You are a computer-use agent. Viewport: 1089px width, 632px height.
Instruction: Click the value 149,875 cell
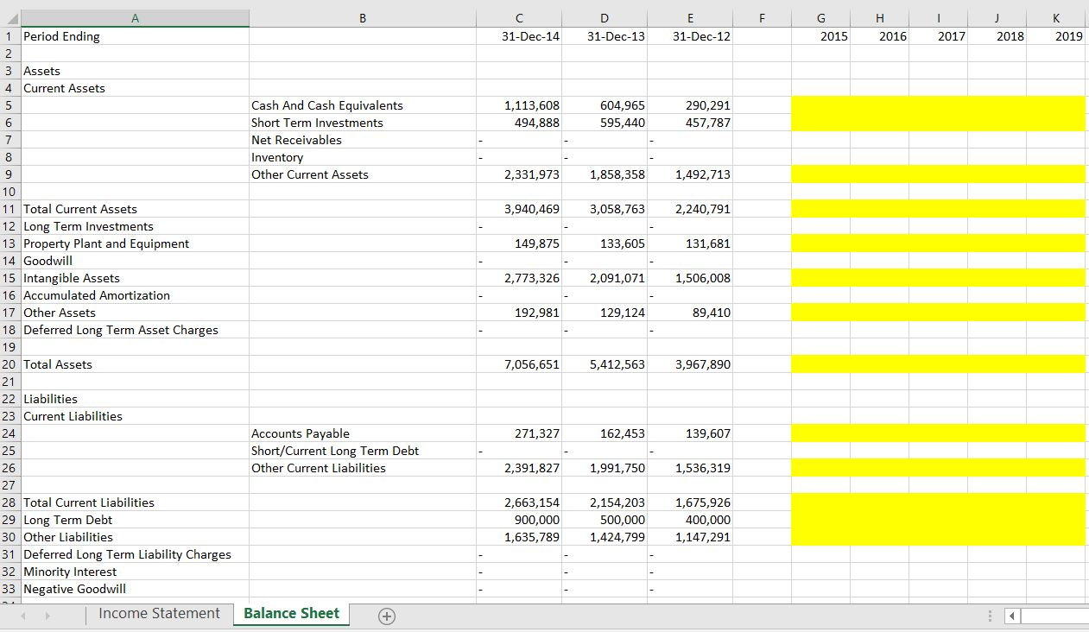pos(519,243)
